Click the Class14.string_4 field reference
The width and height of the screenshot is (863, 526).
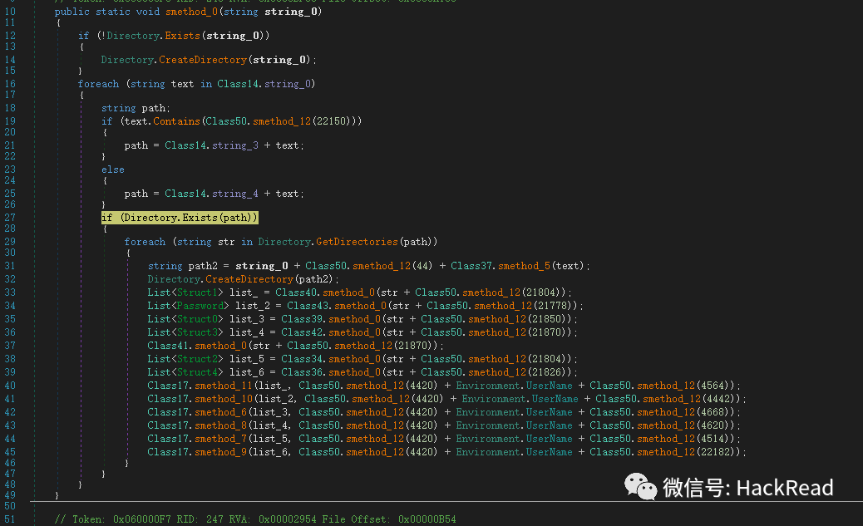coord(211,194)
